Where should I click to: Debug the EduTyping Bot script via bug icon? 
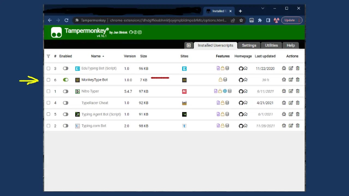click(x=284, y=68)
